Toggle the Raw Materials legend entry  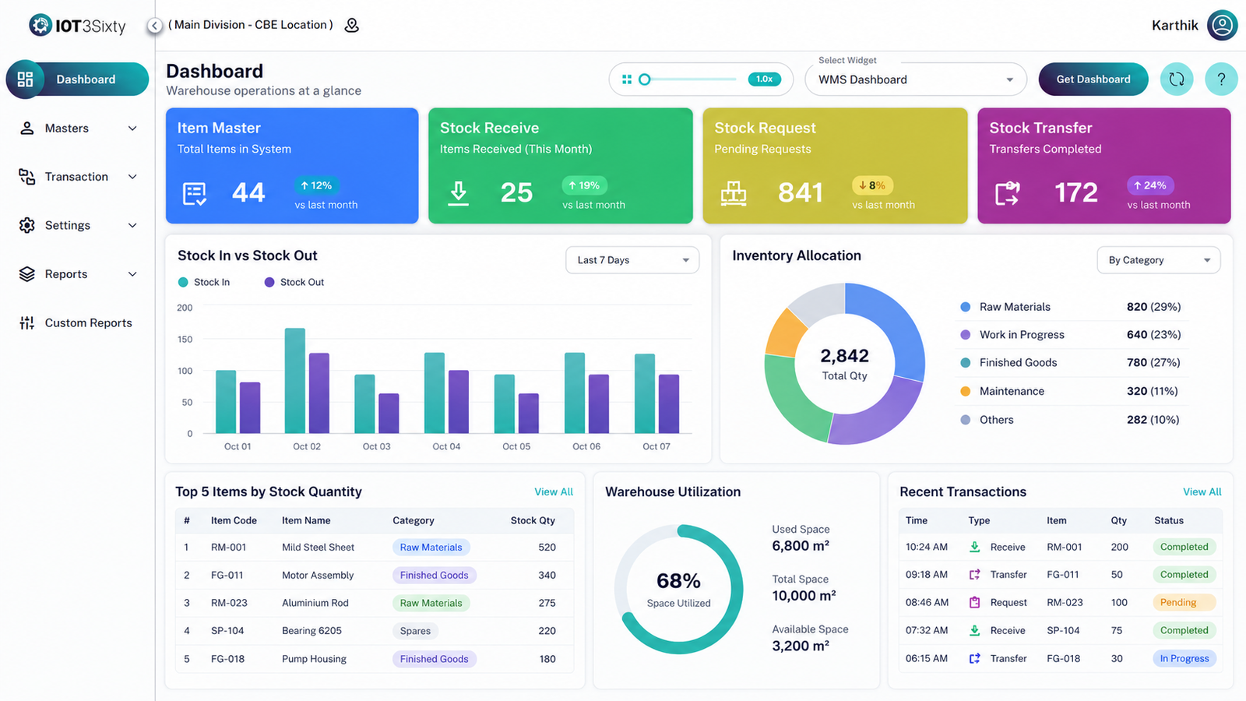[x=1005, y=307]
